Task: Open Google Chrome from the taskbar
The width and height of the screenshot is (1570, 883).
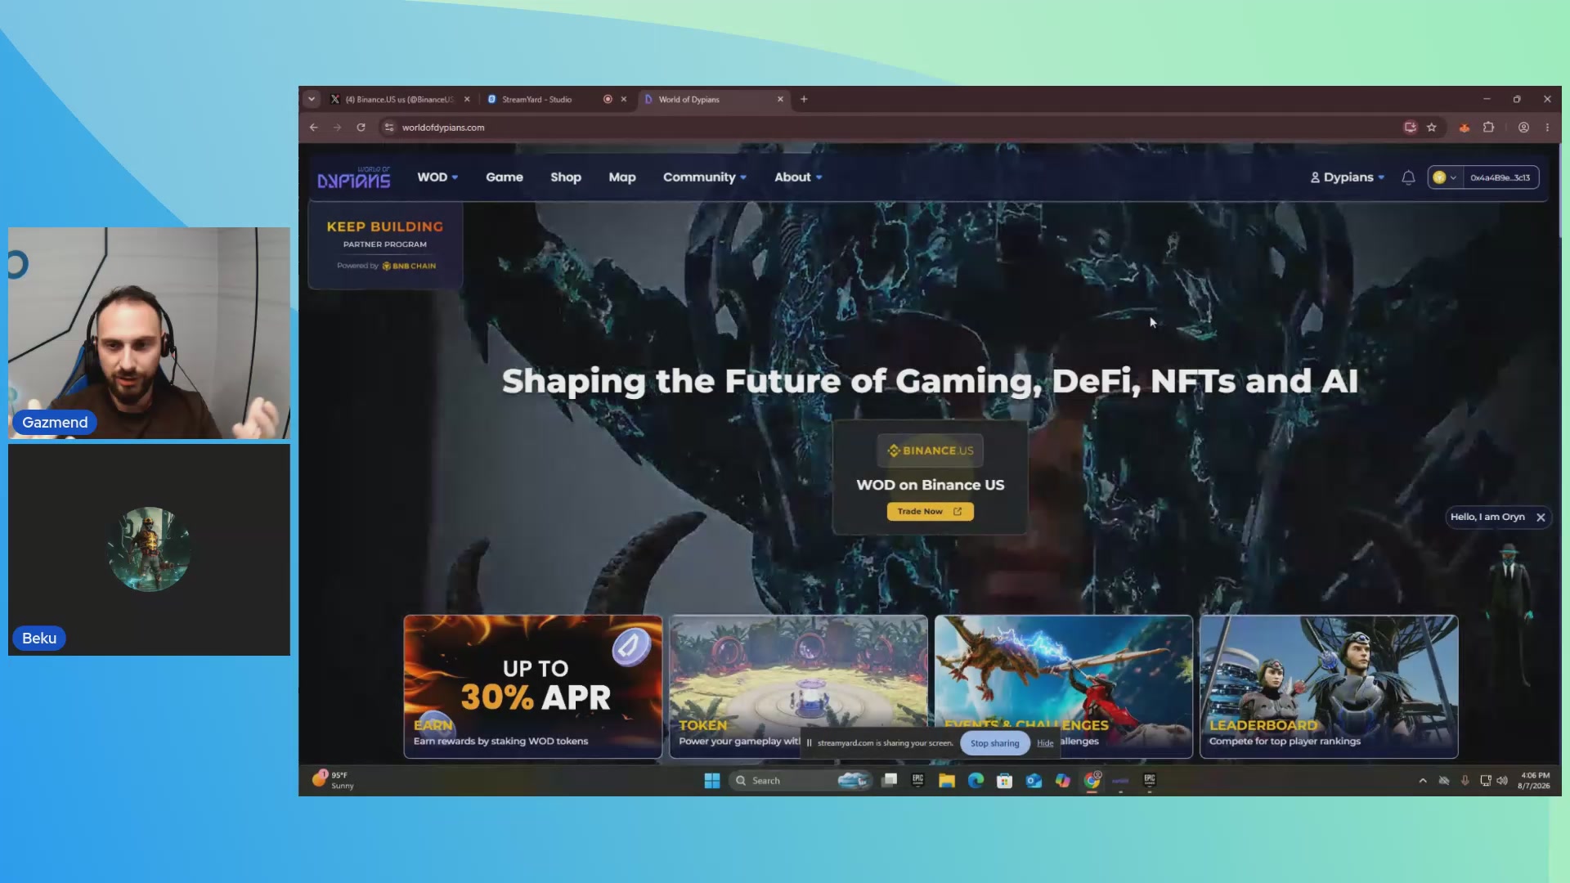Action: click(1092, 781)
